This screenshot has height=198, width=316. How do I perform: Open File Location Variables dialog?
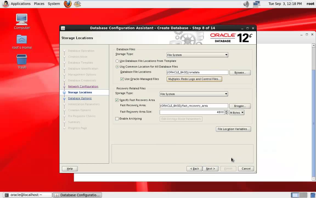tap(233, 129)
